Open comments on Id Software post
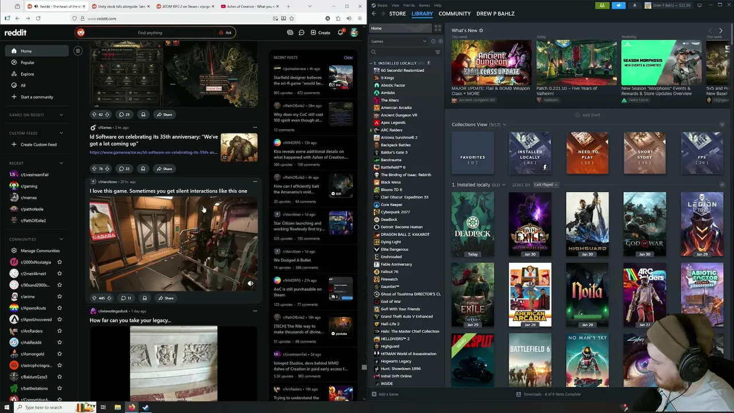Viewport: 734px width, 413px height. [x=124, y=169]
